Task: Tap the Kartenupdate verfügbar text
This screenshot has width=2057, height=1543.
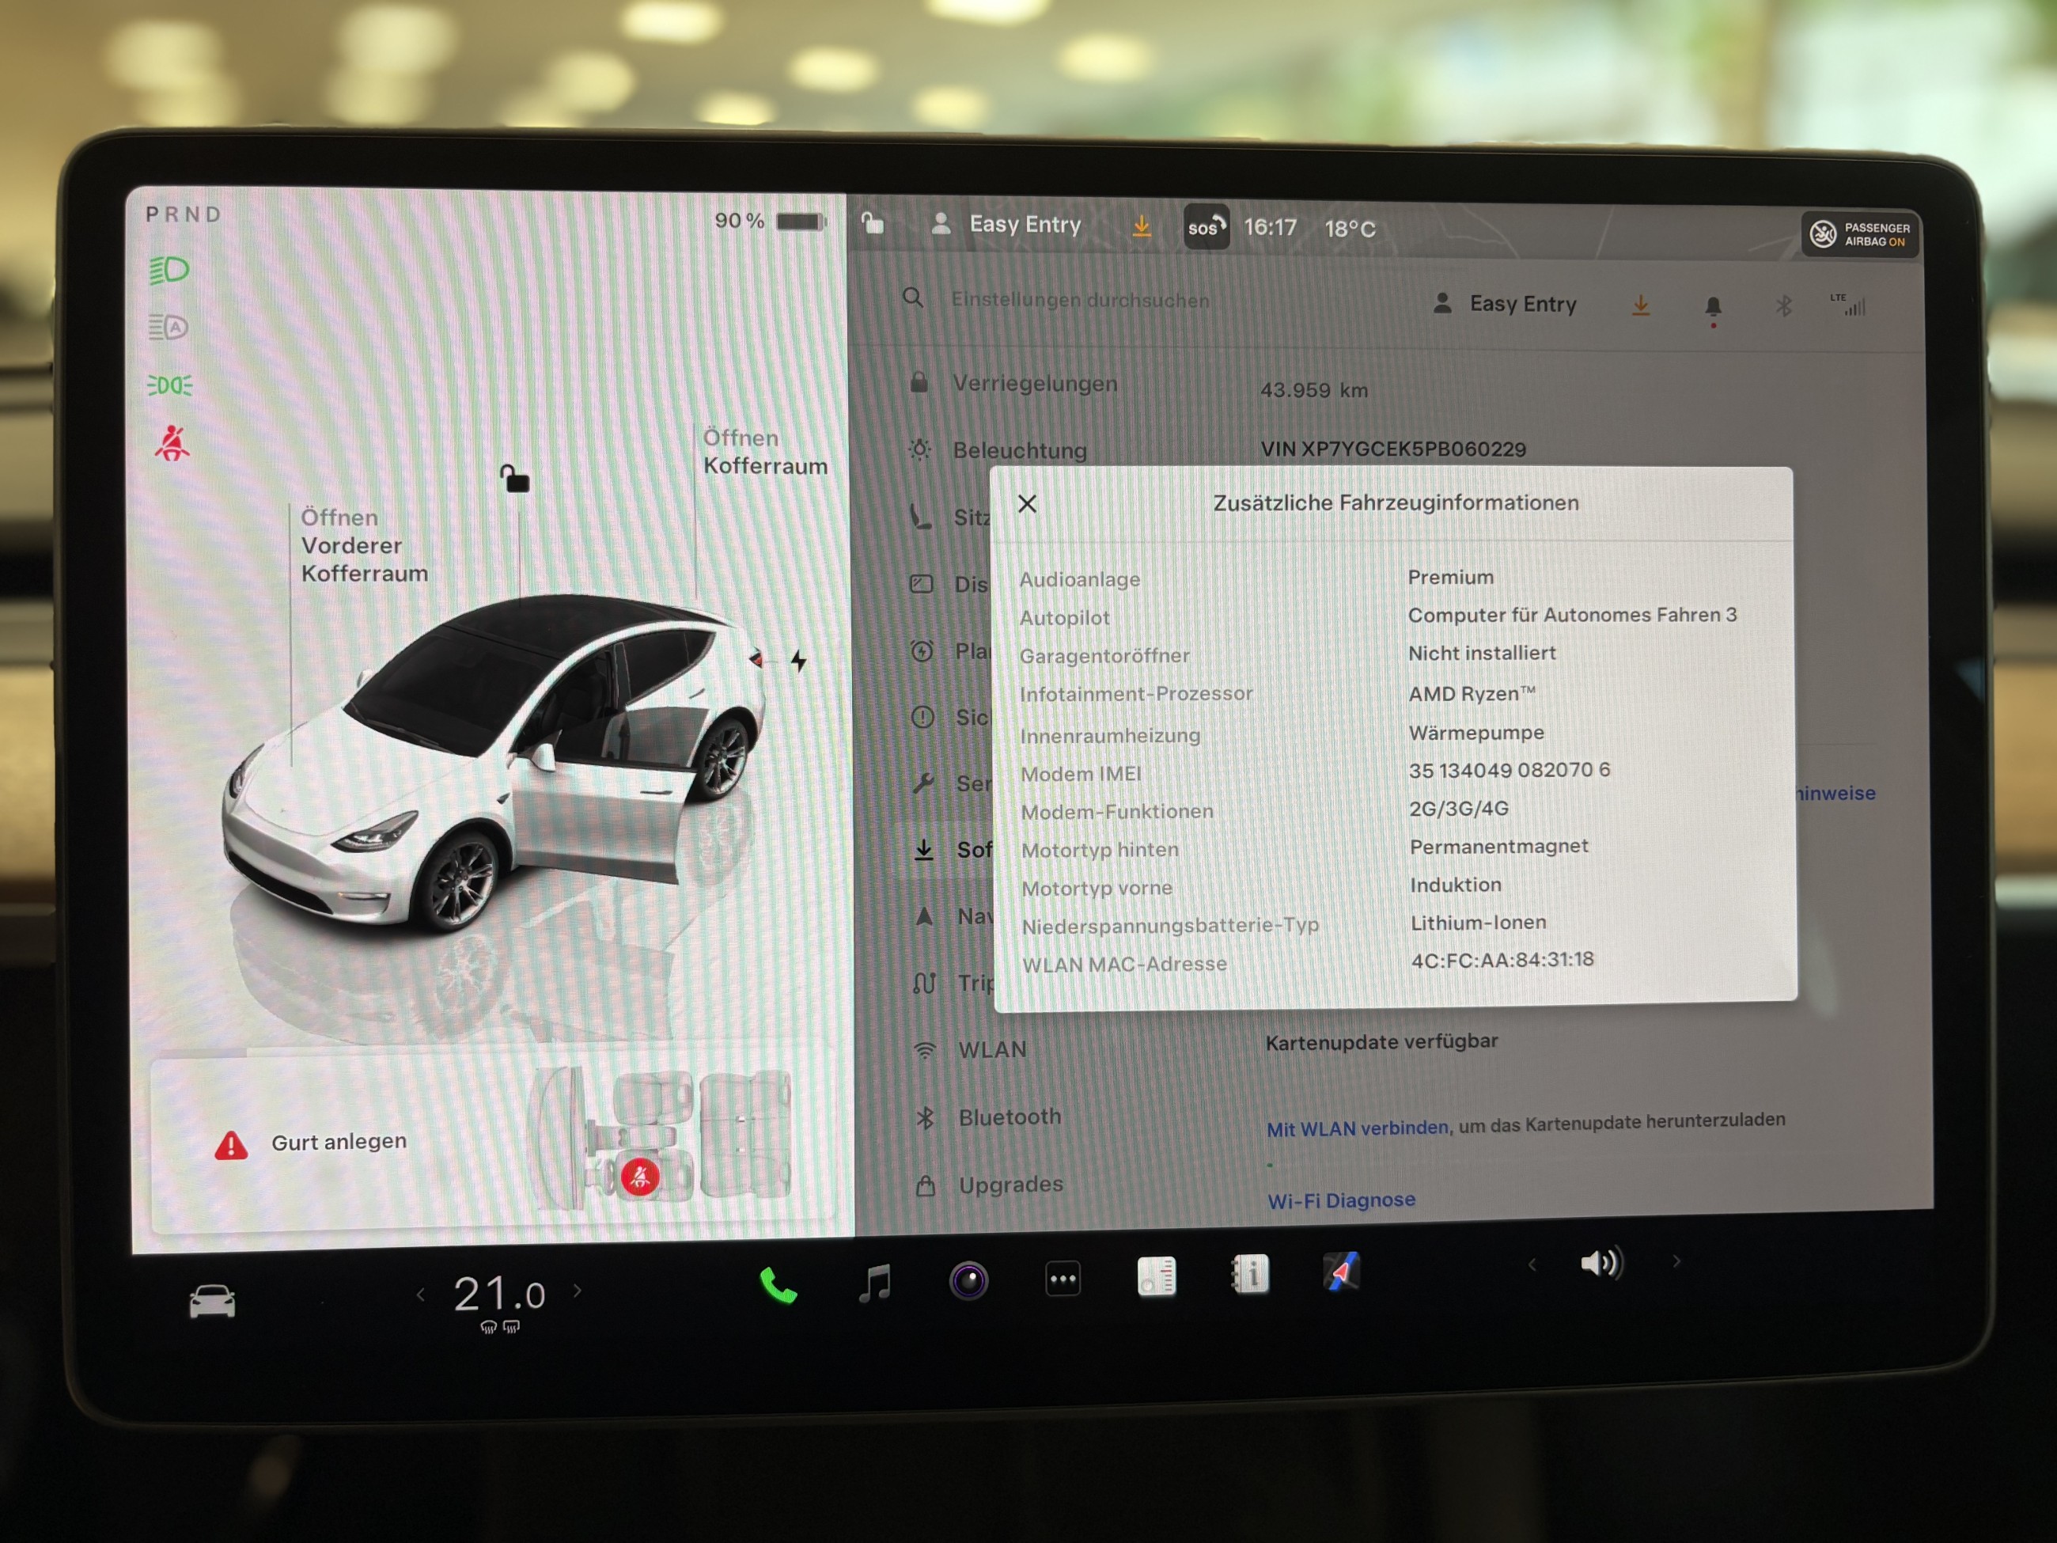Action: 1382,1041
